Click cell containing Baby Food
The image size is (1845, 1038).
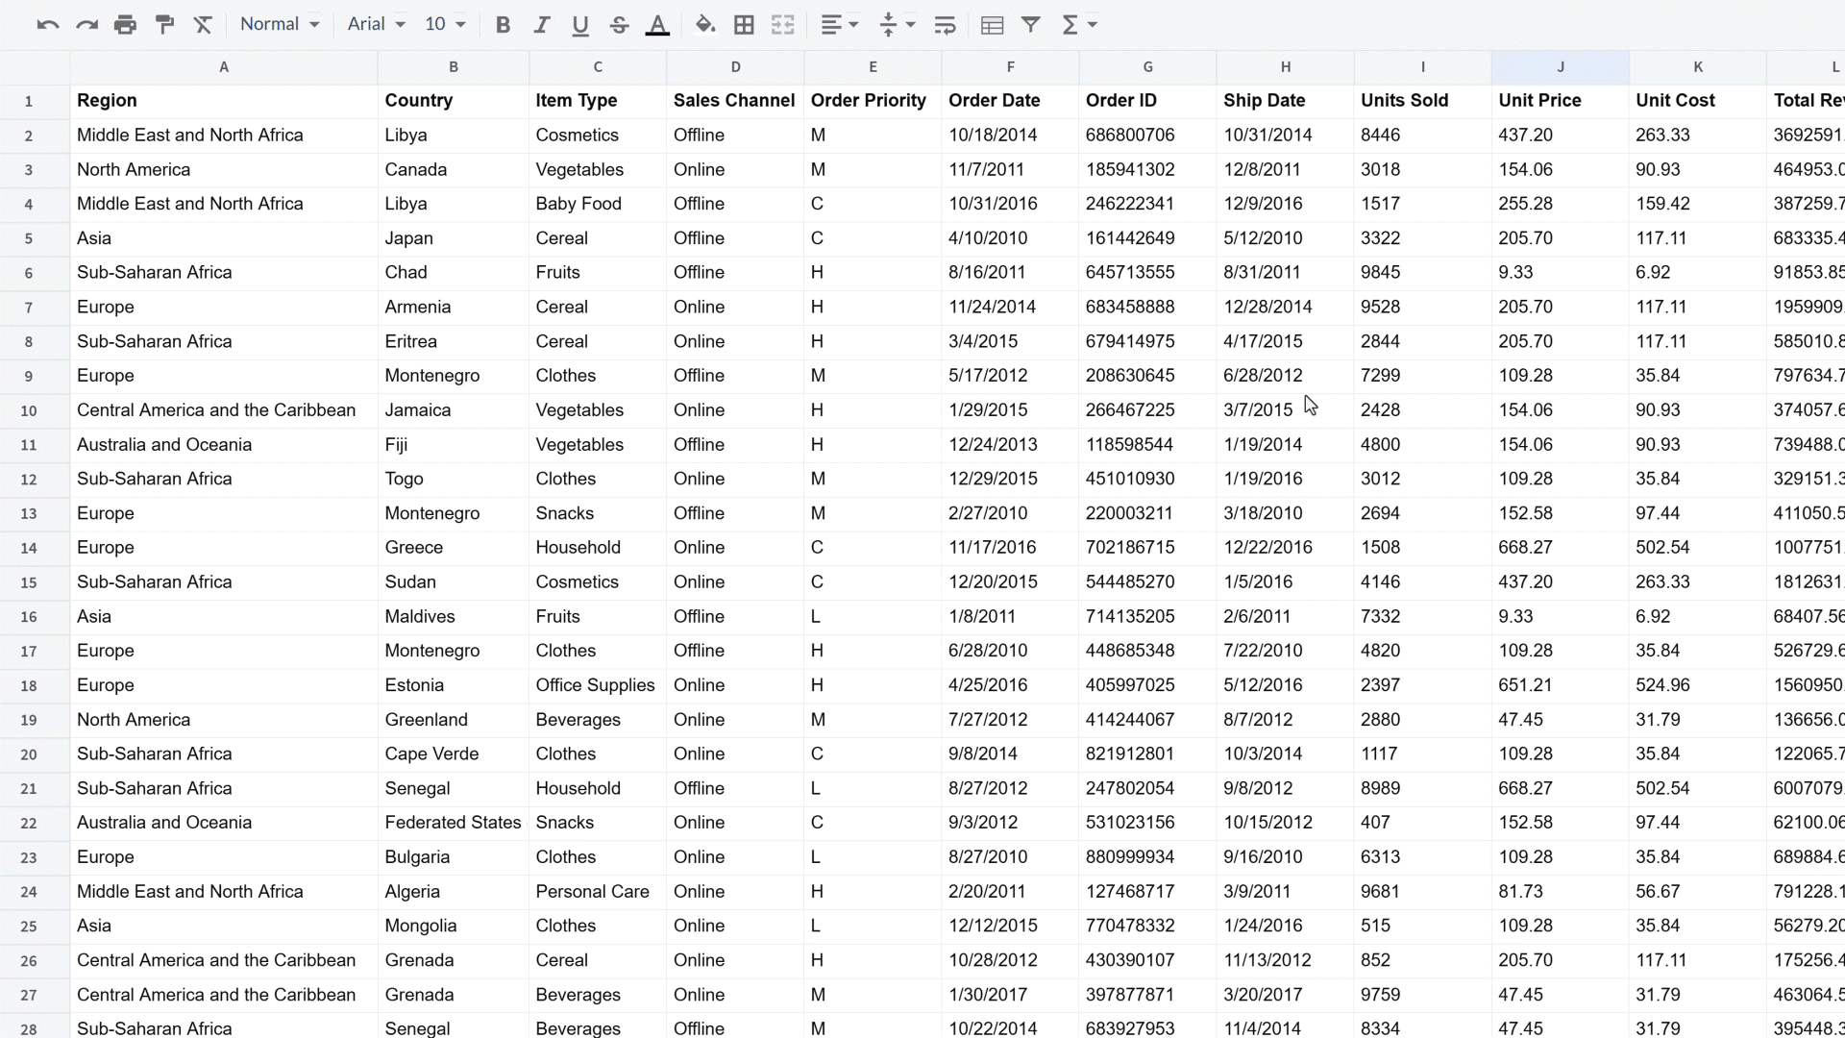[x=598, y=204]
